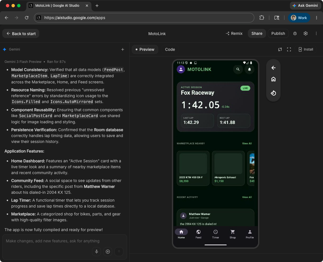Click the emulator home button
The image size is (323, 262).
pyautogui.click(x=273, y=79)
